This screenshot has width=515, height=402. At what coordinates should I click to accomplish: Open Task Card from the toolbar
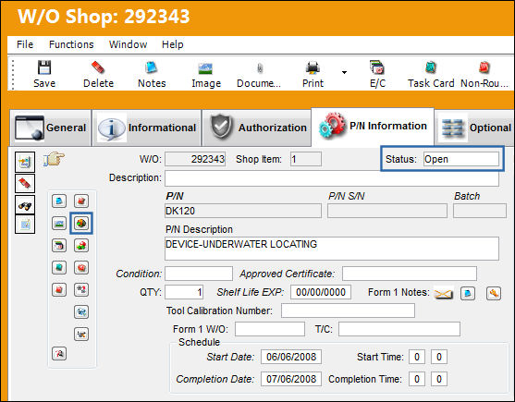point(431,74)
